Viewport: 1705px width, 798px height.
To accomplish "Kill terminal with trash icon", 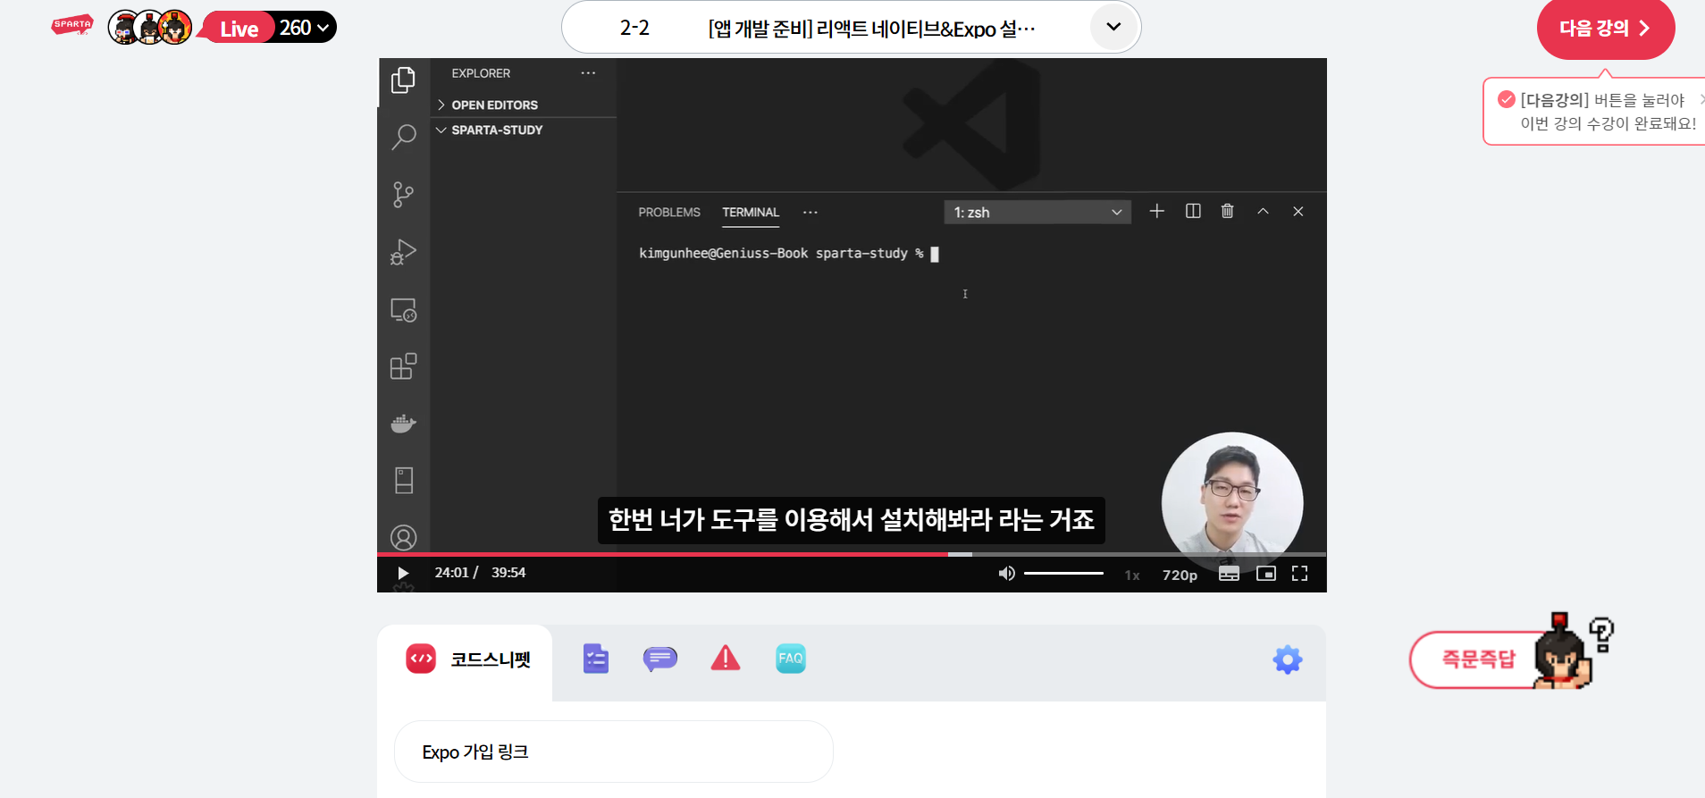I will coord(1228,211).
